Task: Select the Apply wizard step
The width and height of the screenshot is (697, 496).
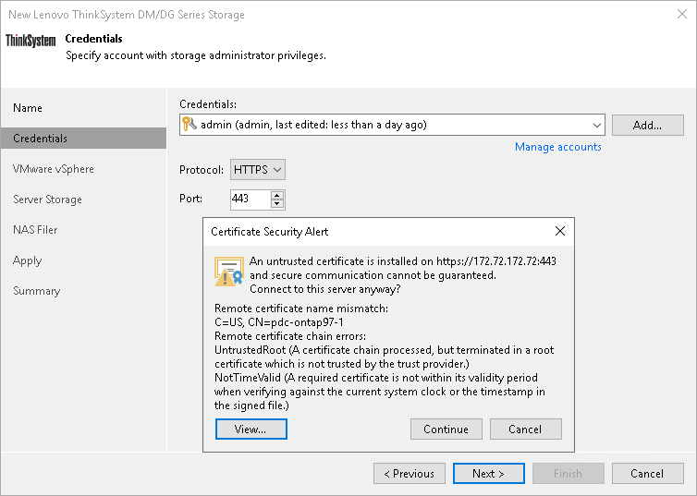Action: 27,260
